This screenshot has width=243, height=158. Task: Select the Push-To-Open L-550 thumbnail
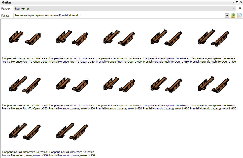pos(25,85)
